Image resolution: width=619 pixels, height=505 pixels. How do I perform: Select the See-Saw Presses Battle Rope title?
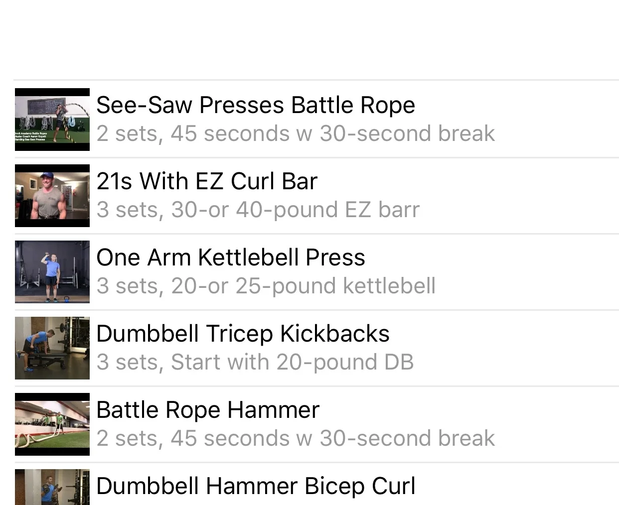(256, 105)
